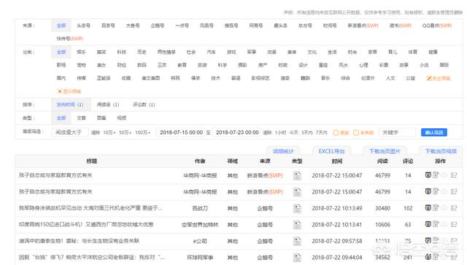Click the blue 确认筛选 button
This screenshot has height=265, width=467.
point(434,132)
